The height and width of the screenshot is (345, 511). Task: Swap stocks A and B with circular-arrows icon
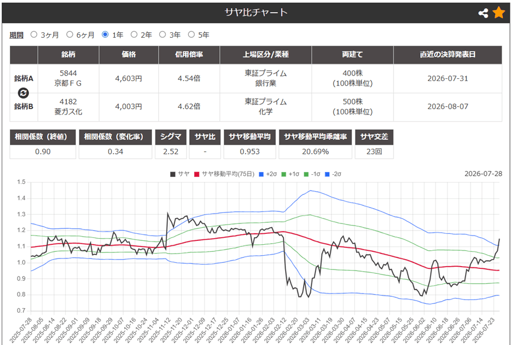[23, 93]
